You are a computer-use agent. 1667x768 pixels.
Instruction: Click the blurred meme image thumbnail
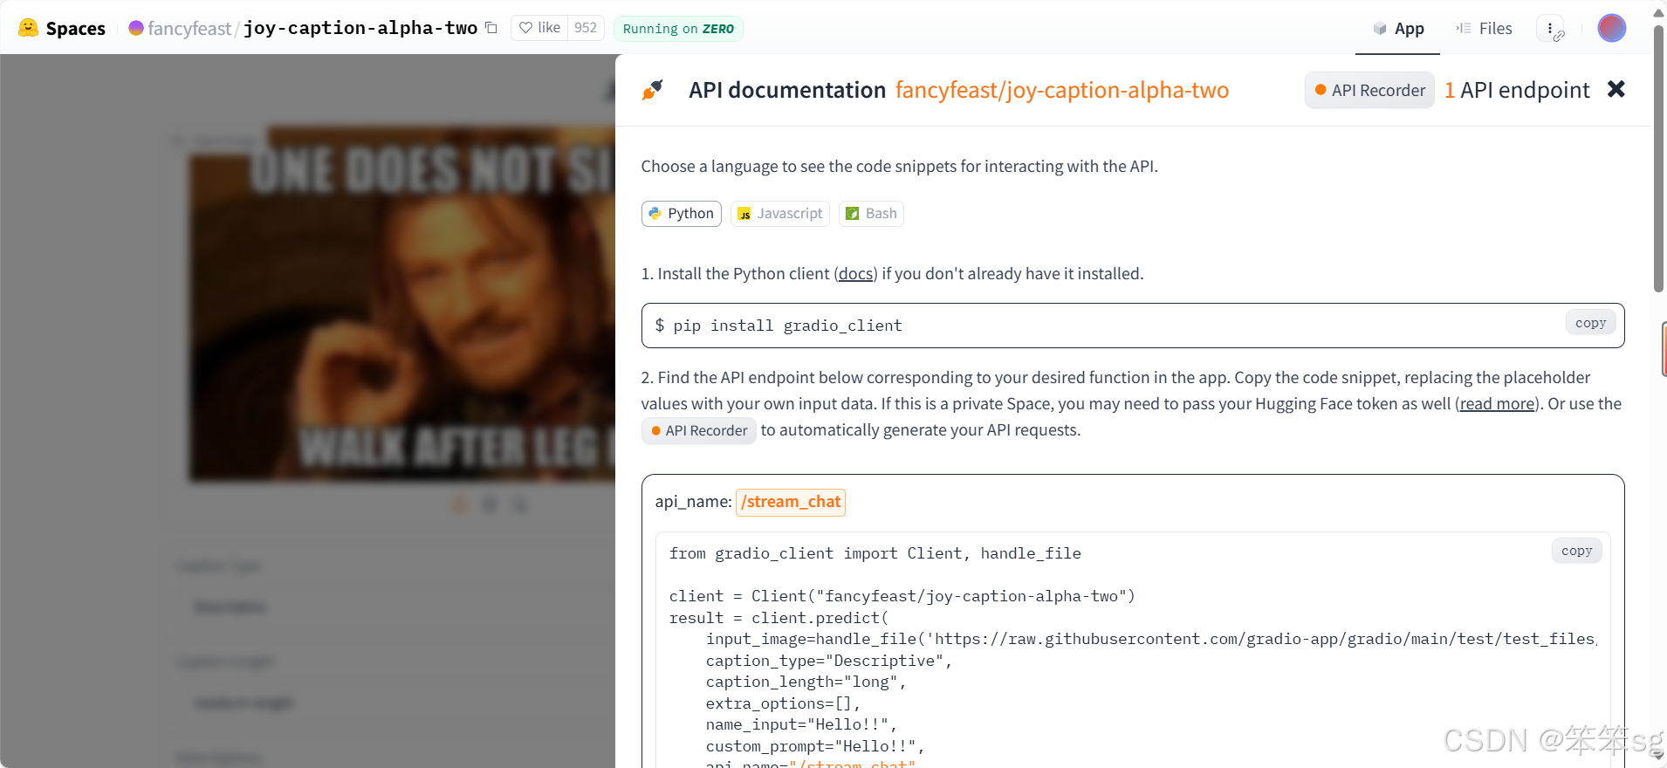(x=403, y=305)
